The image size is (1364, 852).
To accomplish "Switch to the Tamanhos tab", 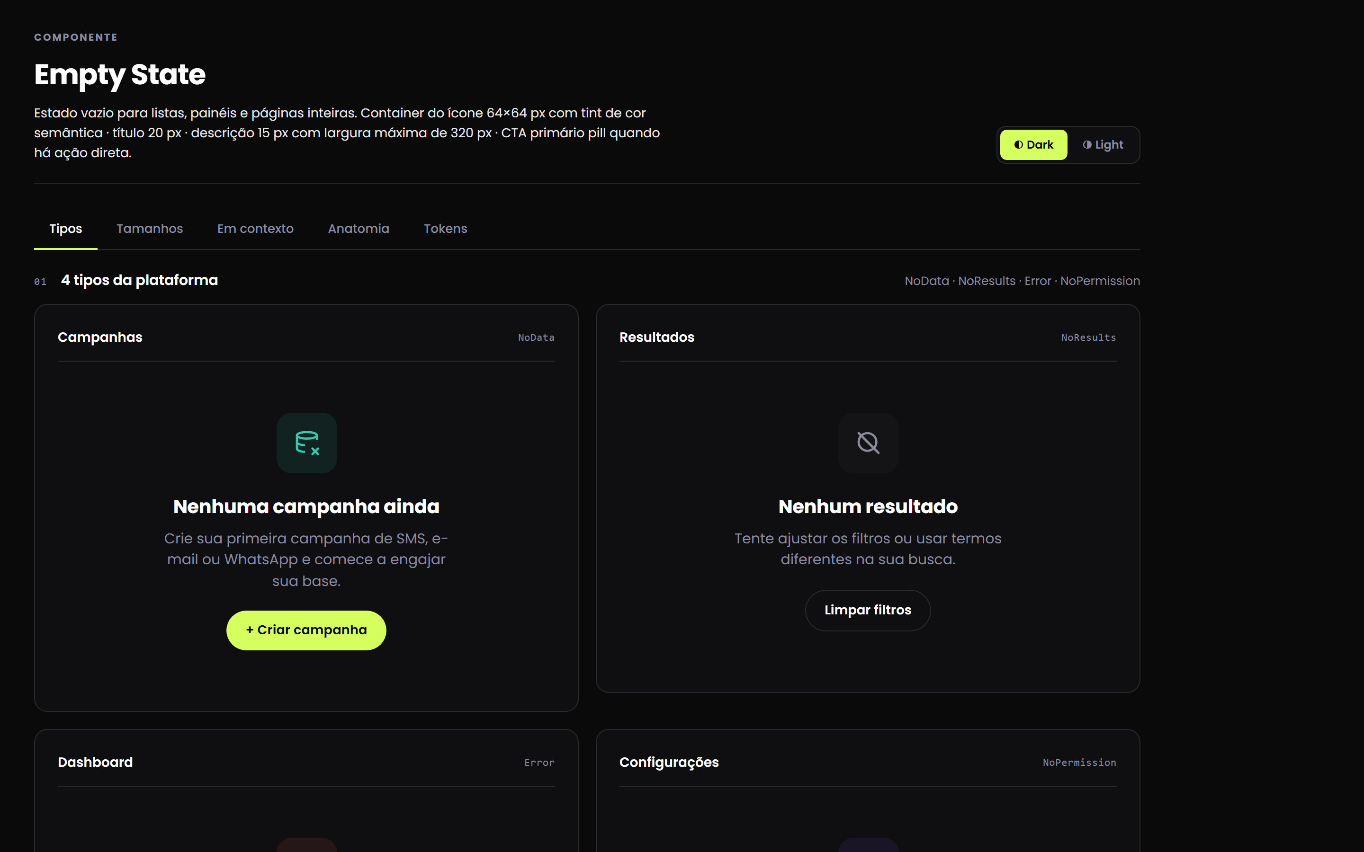I will tap(149, 229).
